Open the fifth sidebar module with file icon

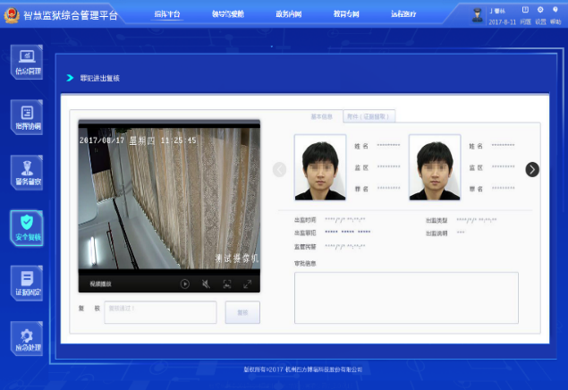pos(26,283)
